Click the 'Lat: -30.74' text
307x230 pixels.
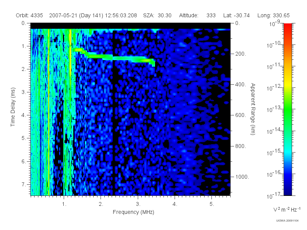pos(236,15)
